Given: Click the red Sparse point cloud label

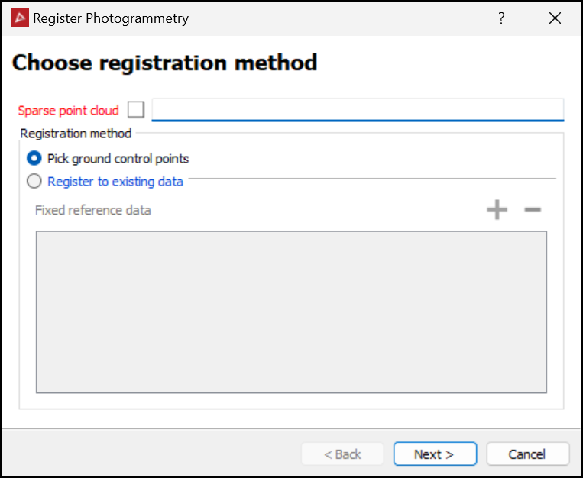Looking at the screenshot, I should point(69,111).
